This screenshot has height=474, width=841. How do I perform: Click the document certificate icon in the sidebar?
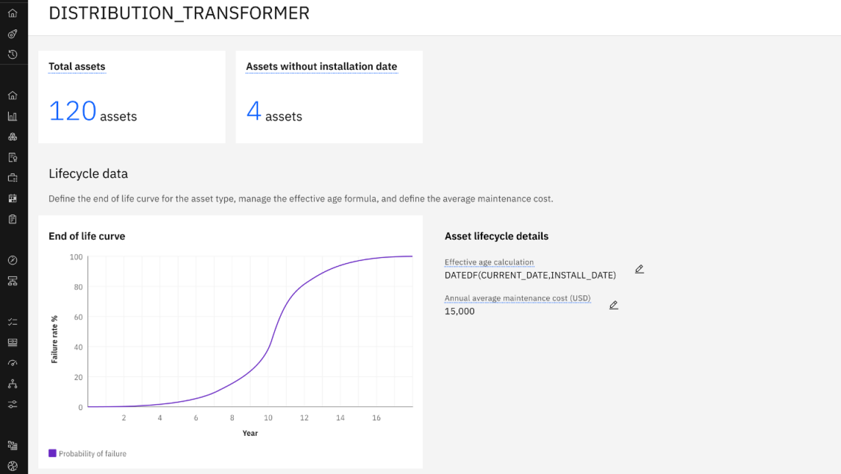click(x=12, y=157)
